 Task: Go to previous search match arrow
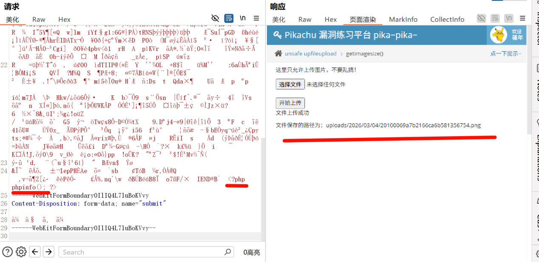point(35,252)
